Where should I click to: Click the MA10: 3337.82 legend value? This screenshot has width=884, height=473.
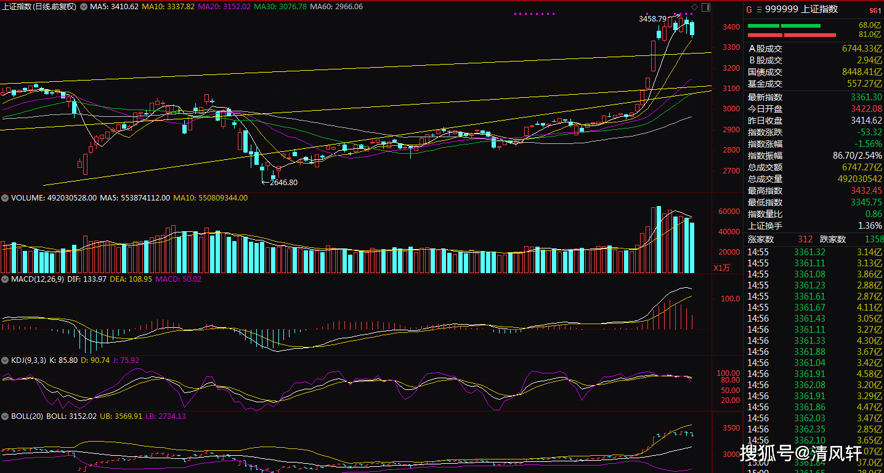[168, 7]
